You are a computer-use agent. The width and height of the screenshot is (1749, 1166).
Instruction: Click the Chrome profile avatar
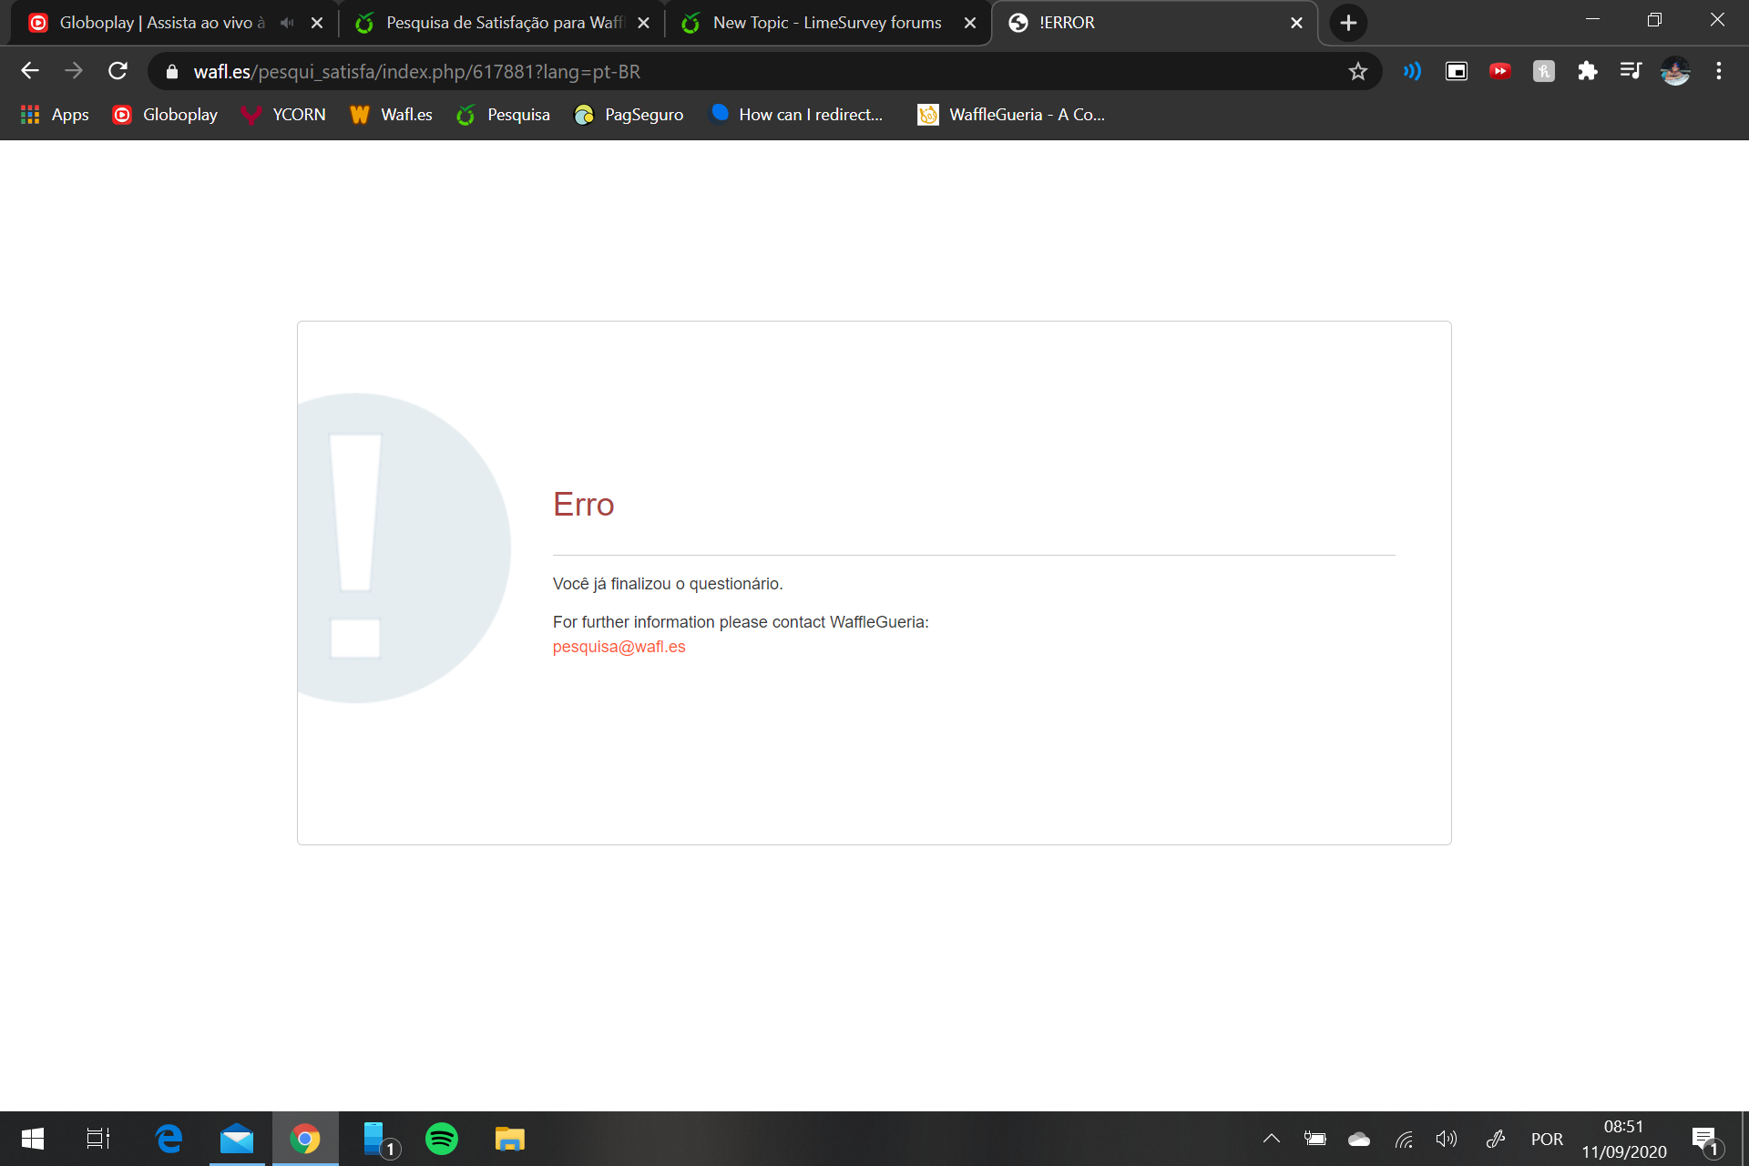tap(1674, 71)
